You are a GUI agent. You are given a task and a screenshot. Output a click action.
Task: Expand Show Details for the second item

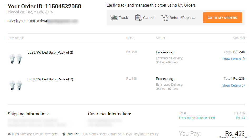click(232, 85)
